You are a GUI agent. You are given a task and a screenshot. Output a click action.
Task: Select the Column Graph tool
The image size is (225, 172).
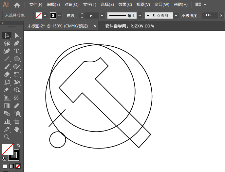(x=7, y=121)
